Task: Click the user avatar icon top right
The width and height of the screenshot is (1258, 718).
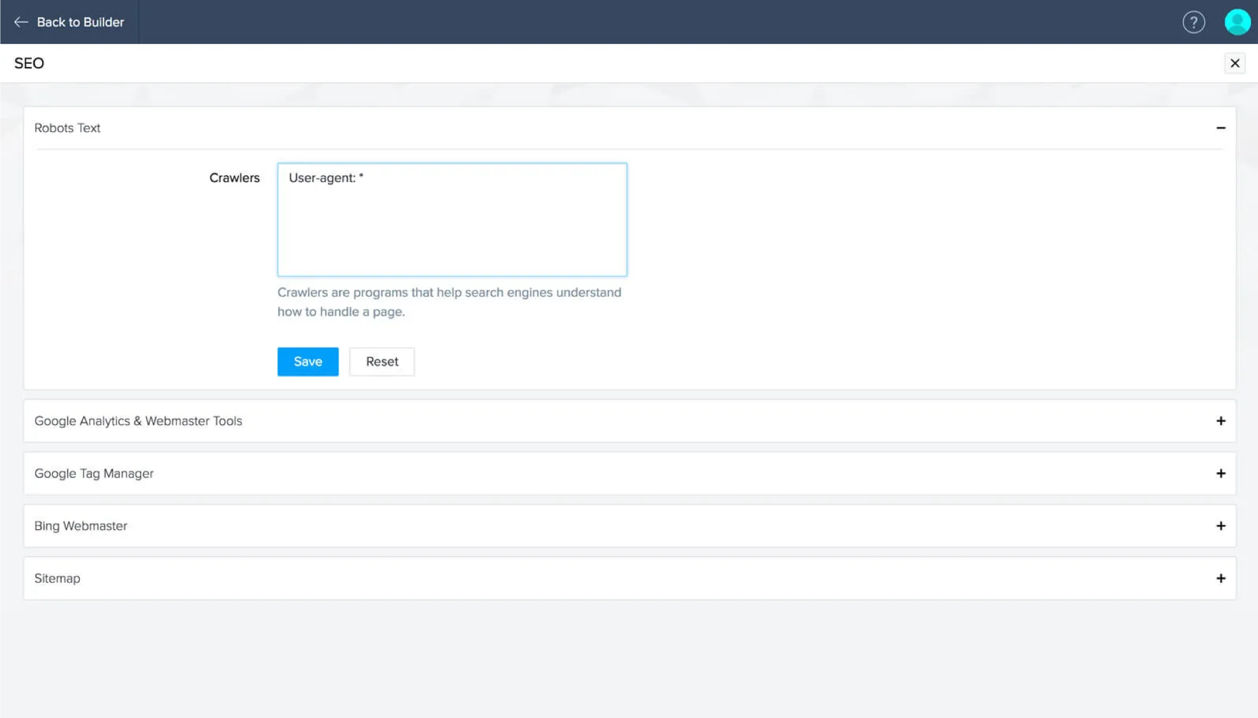Action: click(1234, 22)
